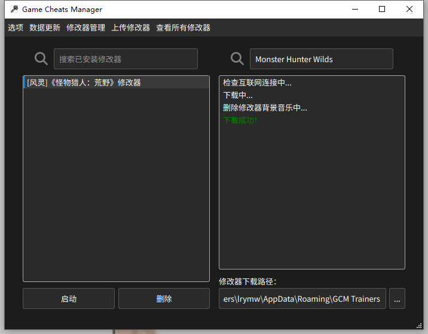Click the resize grip in the window corner
Viewport: 428px width, 334px height.
coord(419,326)
